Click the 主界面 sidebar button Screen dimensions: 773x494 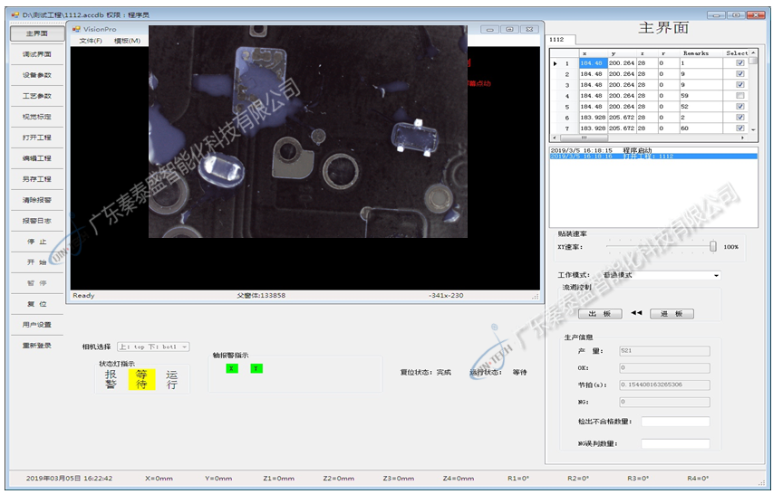click(x=37, y=33)
